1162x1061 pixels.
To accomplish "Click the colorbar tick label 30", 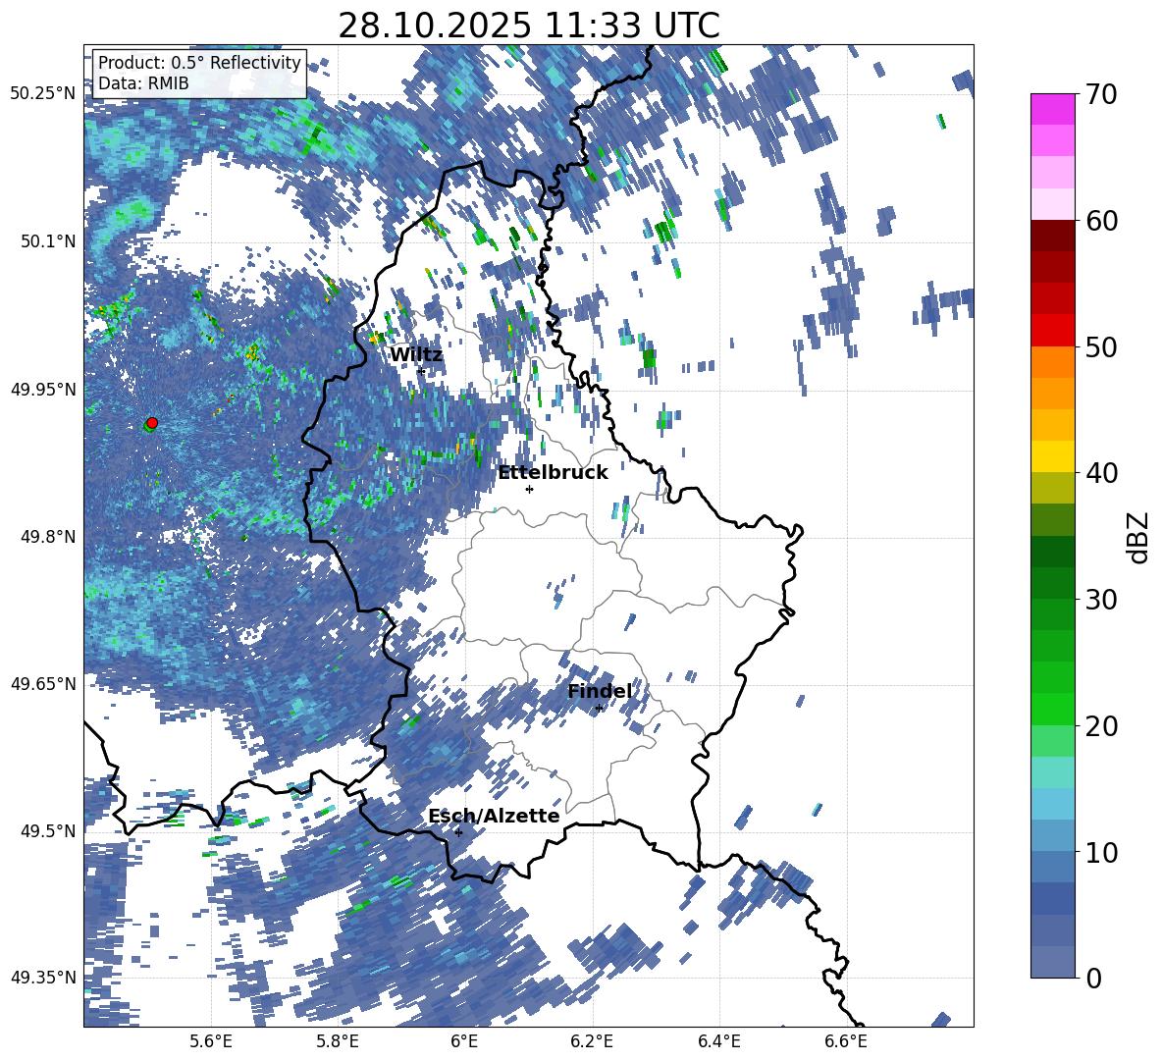I will pos(1101,600).
